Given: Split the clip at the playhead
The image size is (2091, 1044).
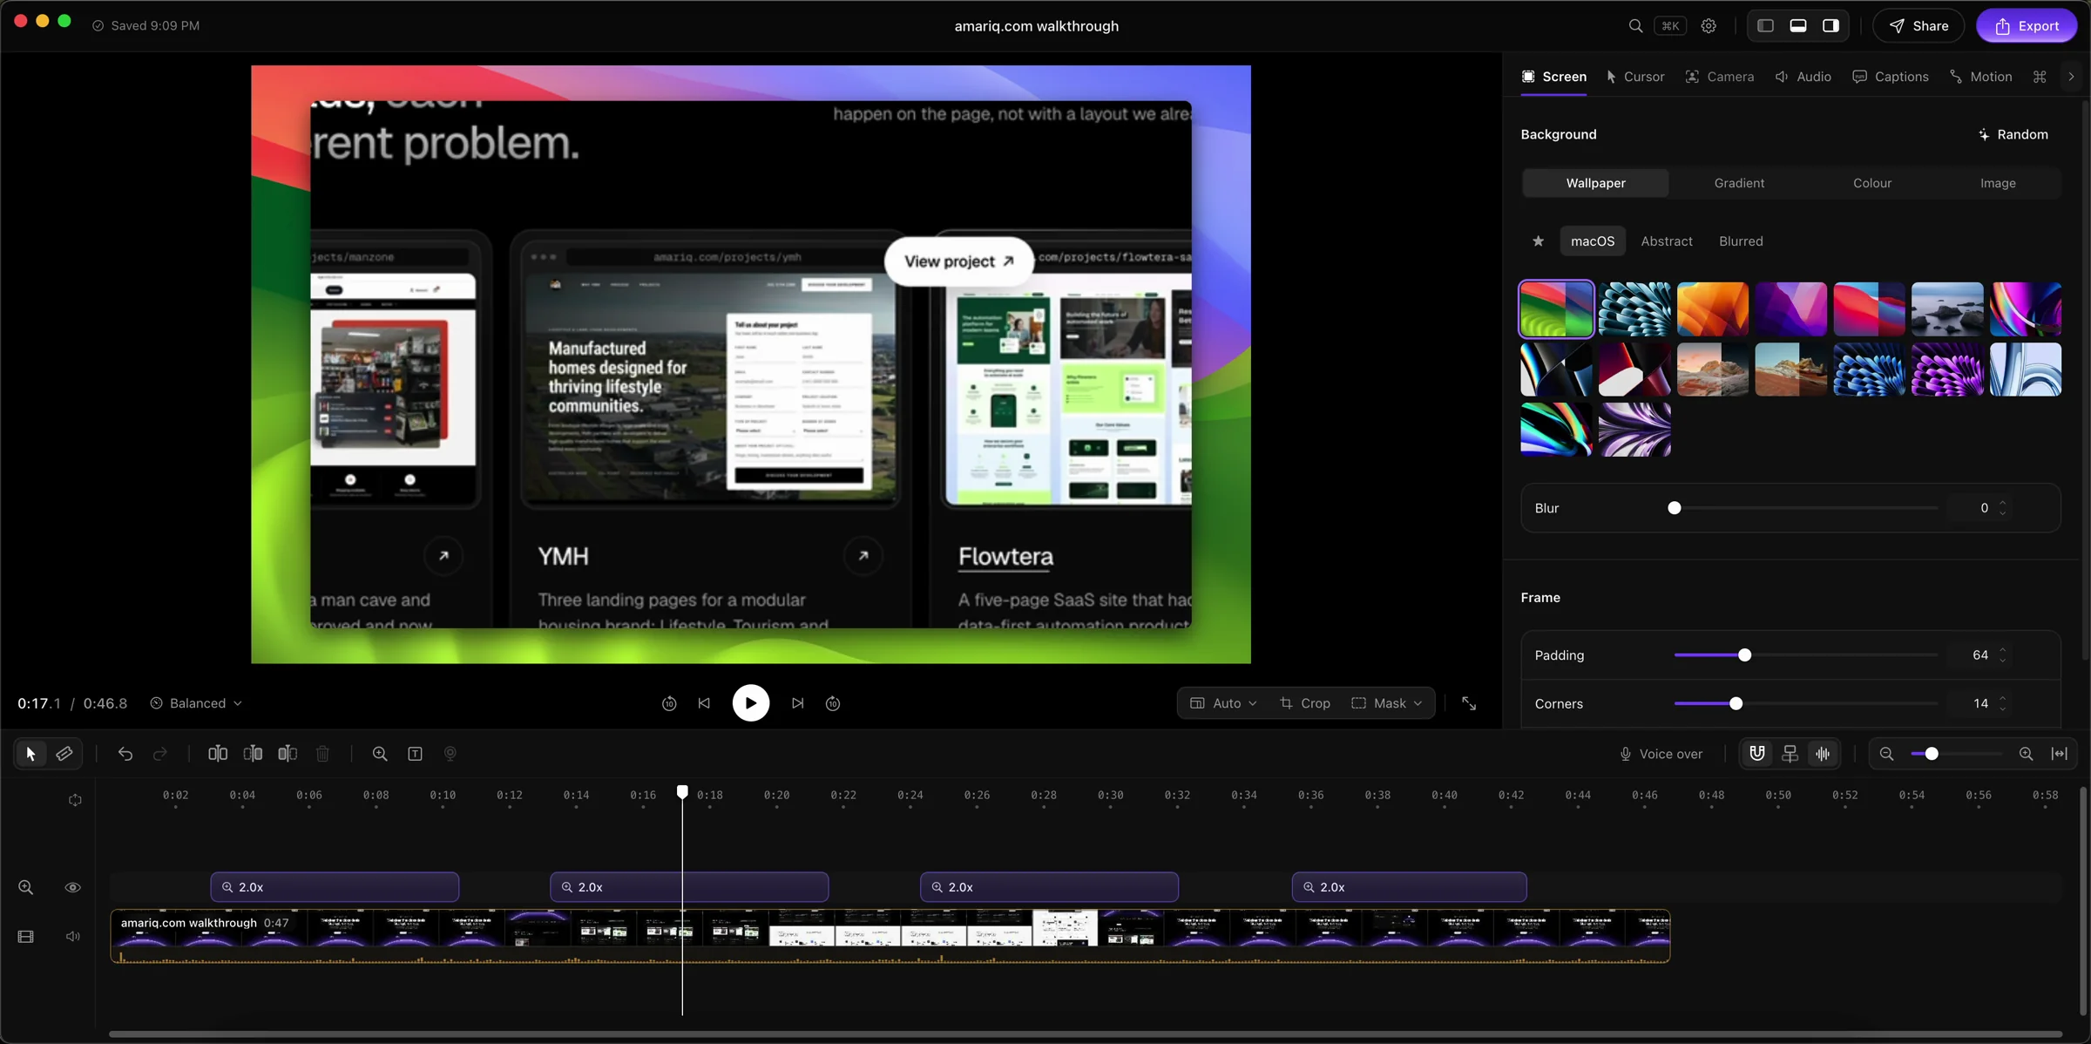Looking at the screenshot, I should point(218,754).
